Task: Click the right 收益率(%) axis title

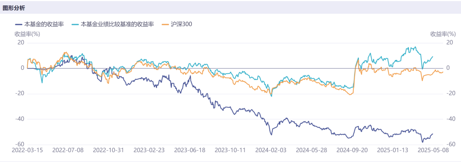Action: pyautogui.click(x=443, y=34)
